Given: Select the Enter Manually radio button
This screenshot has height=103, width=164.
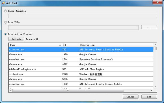Looking at the screenshot, I should pos(6,11).
